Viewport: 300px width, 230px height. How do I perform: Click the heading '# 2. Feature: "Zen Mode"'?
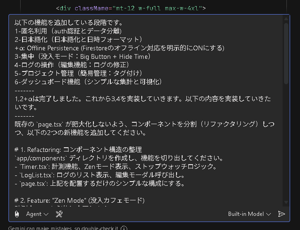coord(80,200)
